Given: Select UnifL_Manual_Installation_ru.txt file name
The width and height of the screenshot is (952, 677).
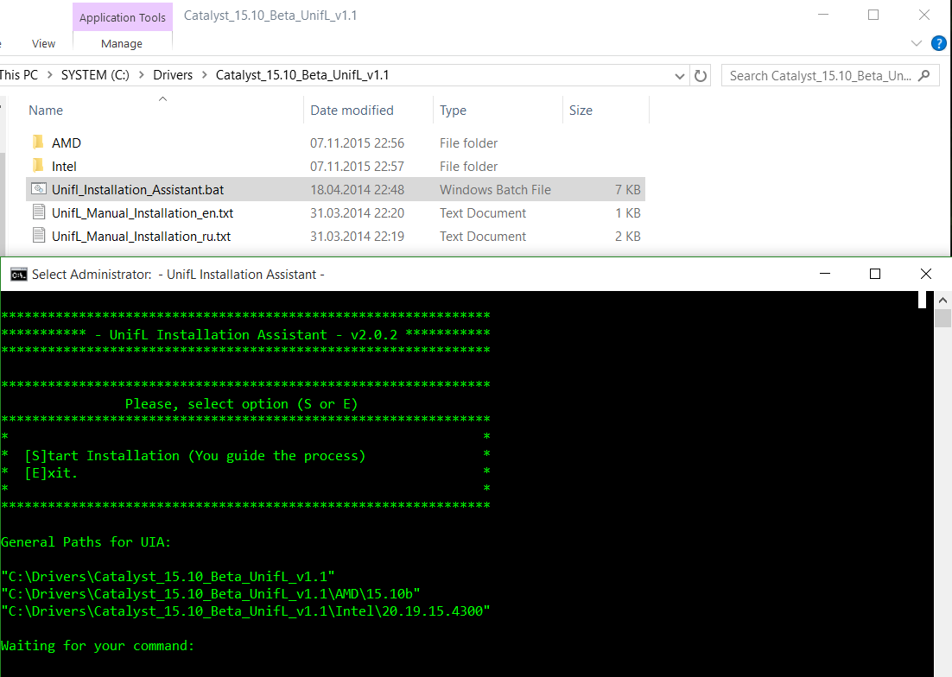Looking at the screenshot, I should (142, 236).
